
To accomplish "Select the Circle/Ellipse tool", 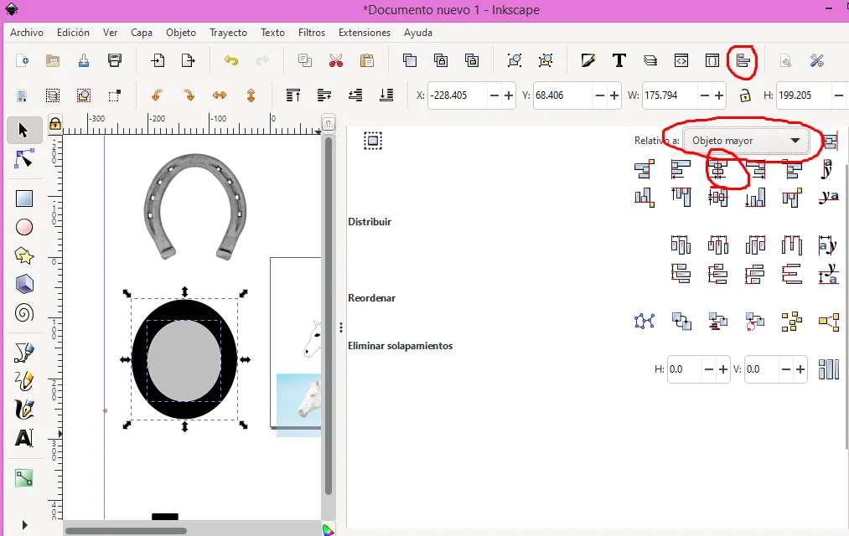I will [x=24, y=227].
